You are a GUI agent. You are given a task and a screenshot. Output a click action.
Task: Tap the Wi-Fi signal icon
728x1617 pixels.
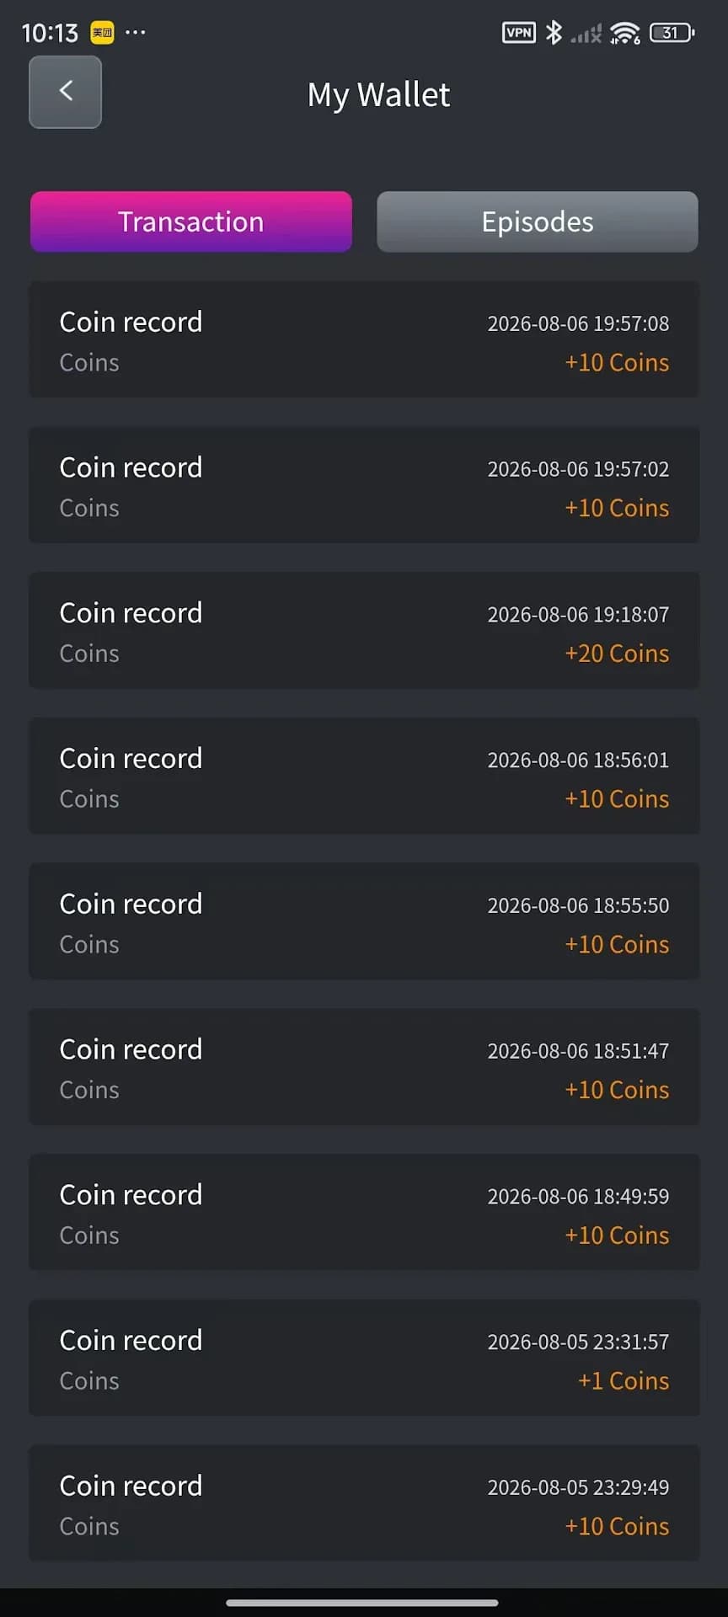click(625, 33)
